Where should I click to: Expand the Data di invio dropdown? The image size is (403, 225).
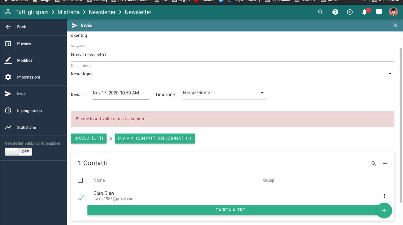click(x=390, y=74)
